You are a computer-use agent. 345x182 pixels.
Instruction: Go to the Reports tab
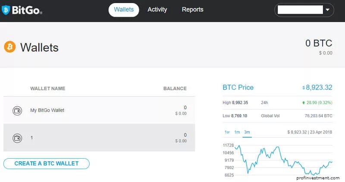click(192, 9)
